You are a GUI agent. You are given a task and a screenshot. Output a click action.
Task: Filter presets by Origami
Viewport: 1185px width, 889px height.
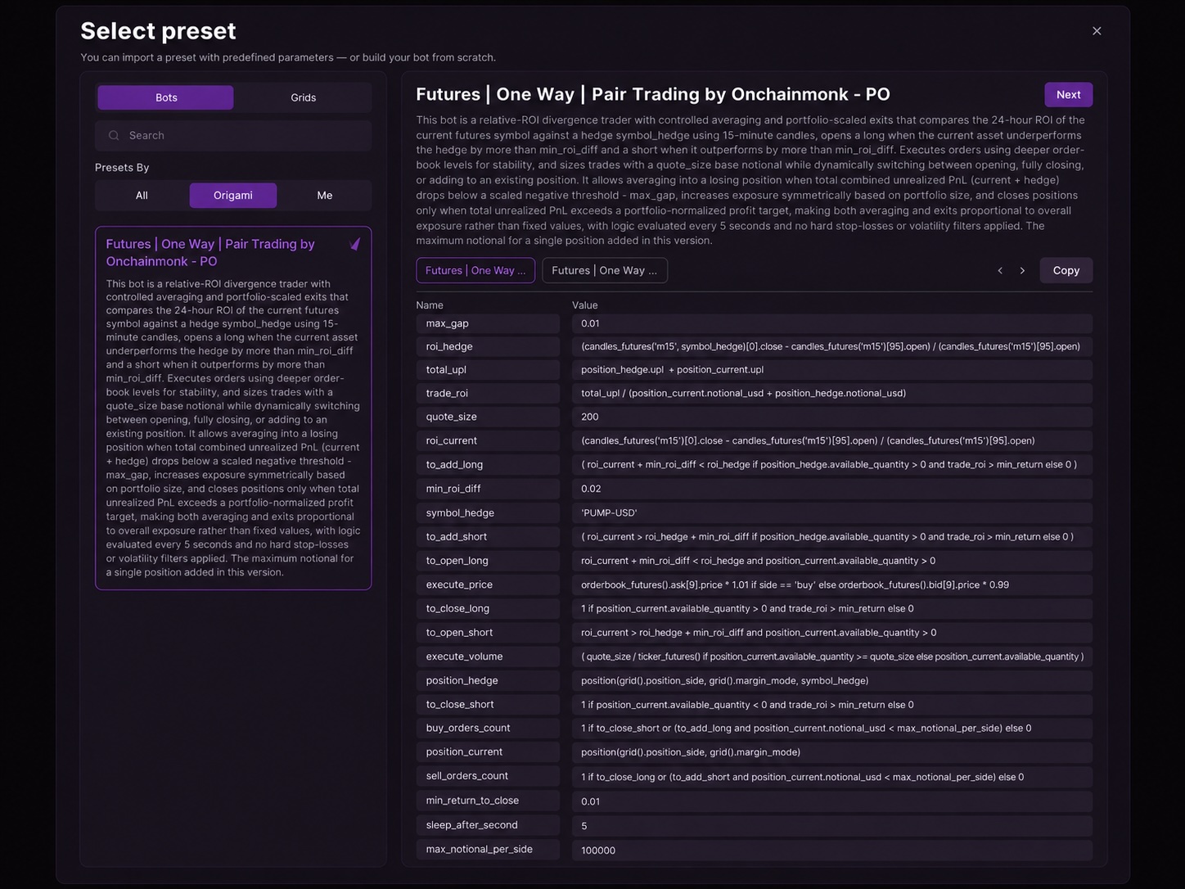click(233, 196)
